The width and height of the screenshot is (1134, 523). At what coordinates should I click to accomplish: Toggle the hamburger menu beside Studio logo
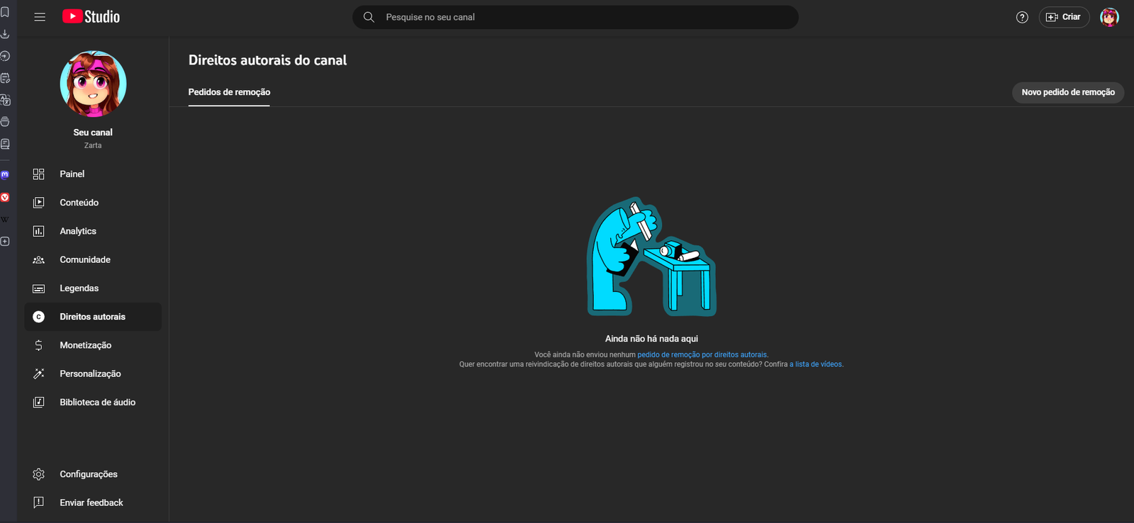[40, 17]
